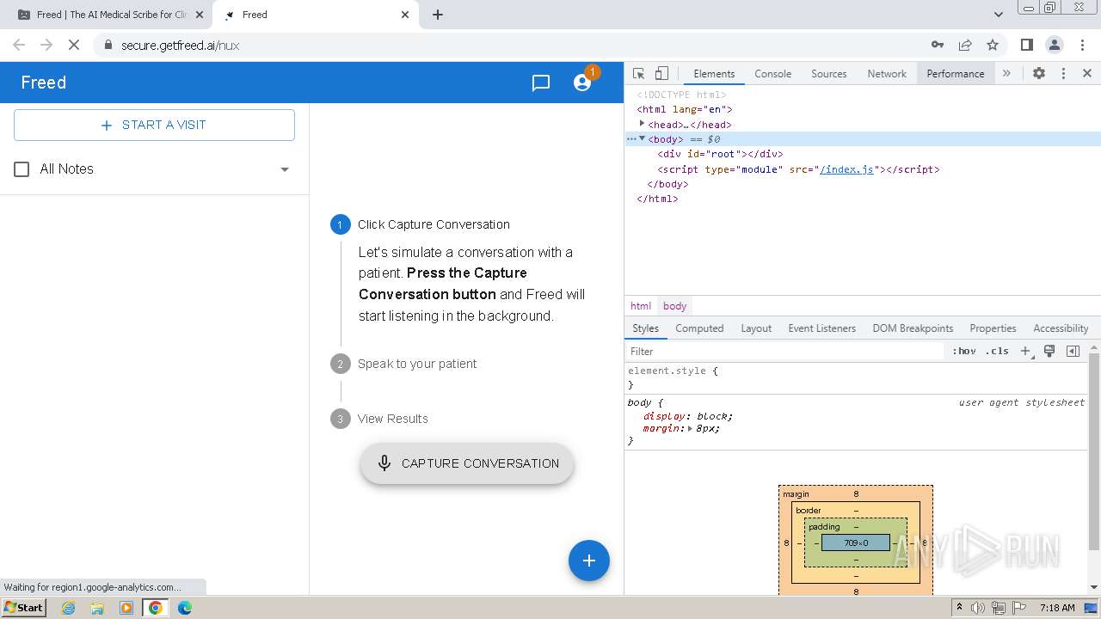This screenshot has width=1101, height=619.
Task: Open the /index.js script link
Action: 847,169
